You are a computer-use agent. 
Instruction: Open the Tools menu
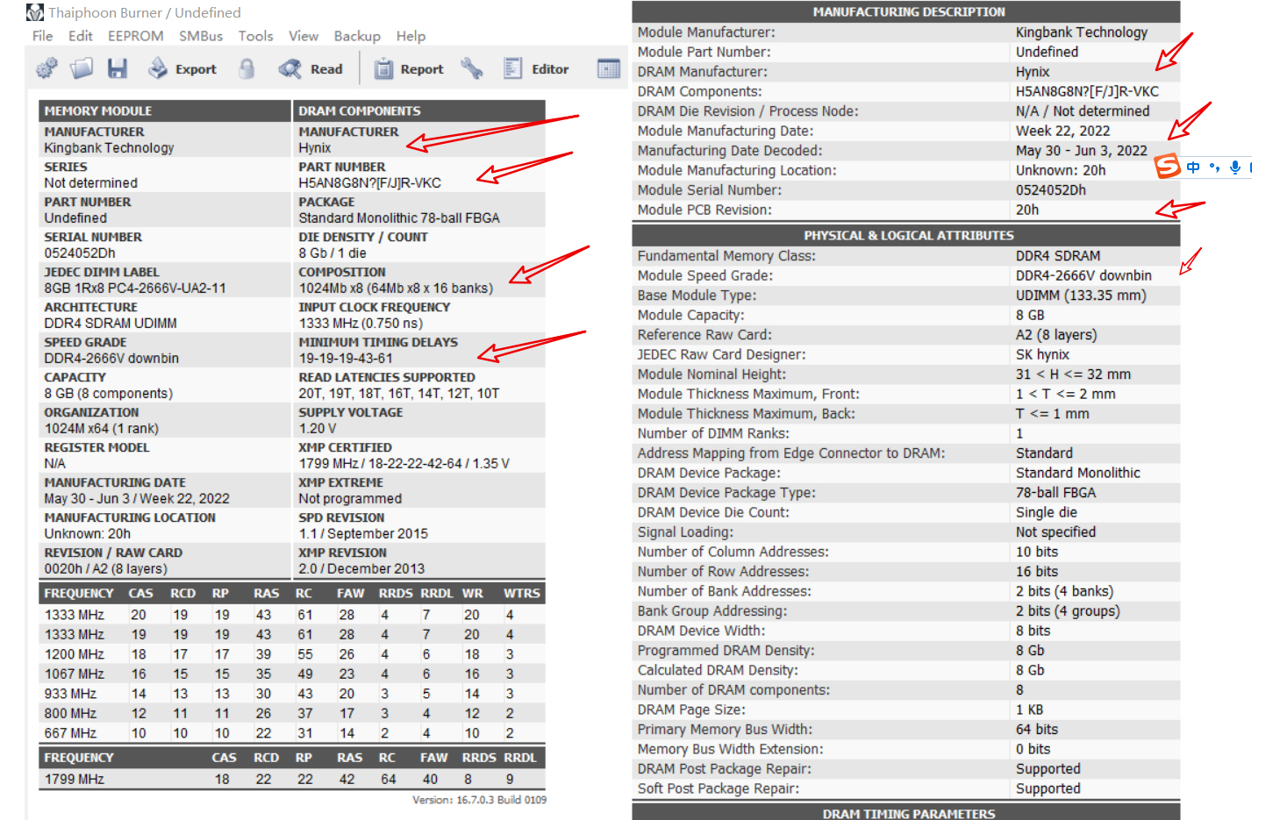click(255, 36)
